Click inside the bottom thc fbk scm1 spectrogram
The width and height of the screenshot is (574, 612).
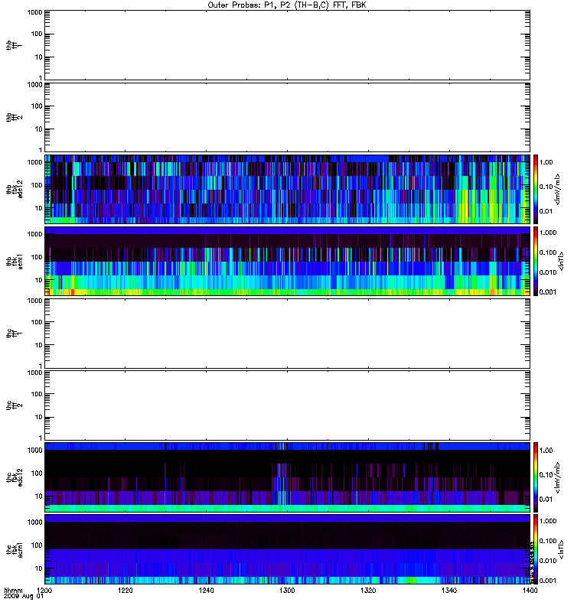287,549
